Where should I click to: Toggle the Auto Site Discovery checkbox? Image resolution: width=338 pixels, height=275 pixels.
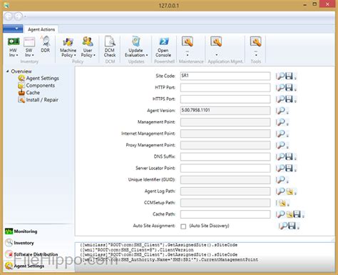183,226
